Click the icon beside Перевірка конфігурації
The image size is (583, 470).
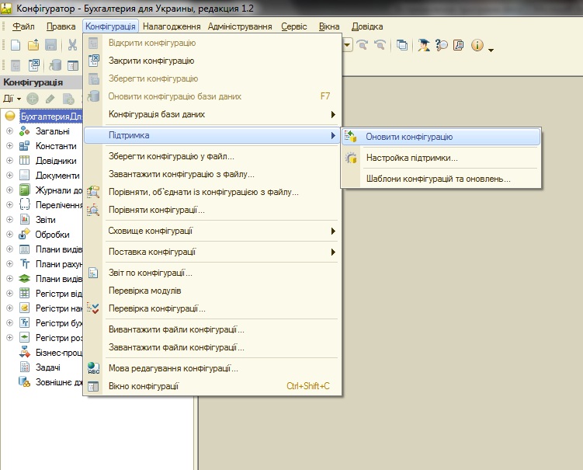[93, 308]
